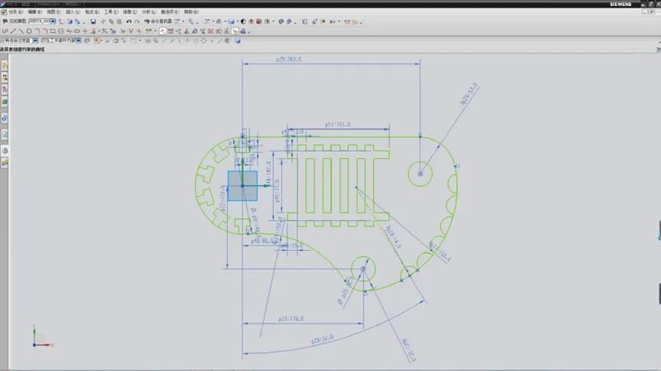
Task: Select the Polygon sketch tool
Action: coord(61,31)
